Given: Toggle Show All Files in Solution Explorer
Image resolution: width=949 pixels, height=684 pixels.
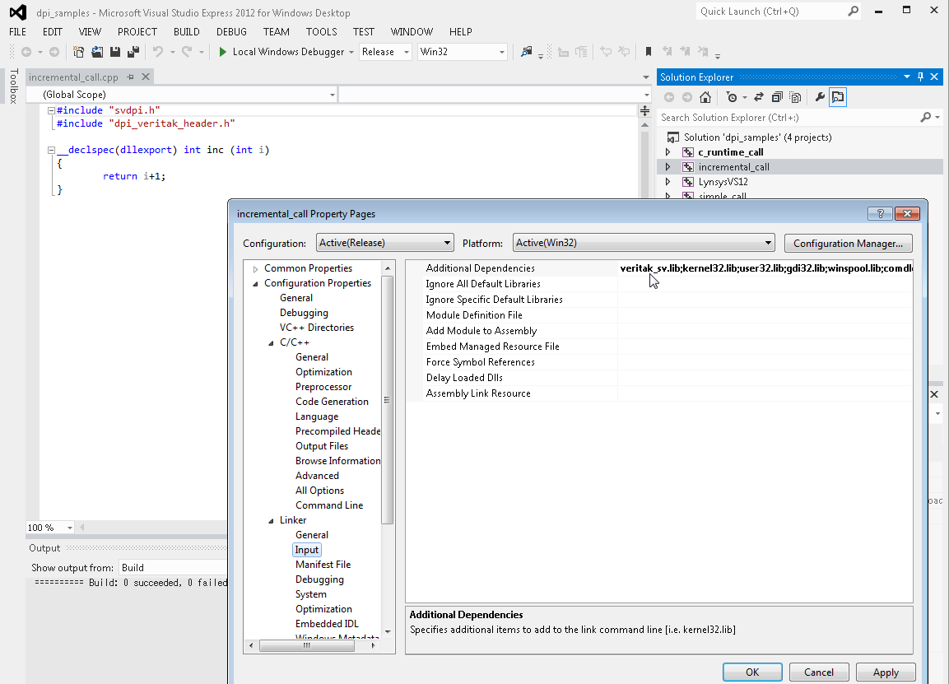Looking at the screenshot, I should [795, 97].
